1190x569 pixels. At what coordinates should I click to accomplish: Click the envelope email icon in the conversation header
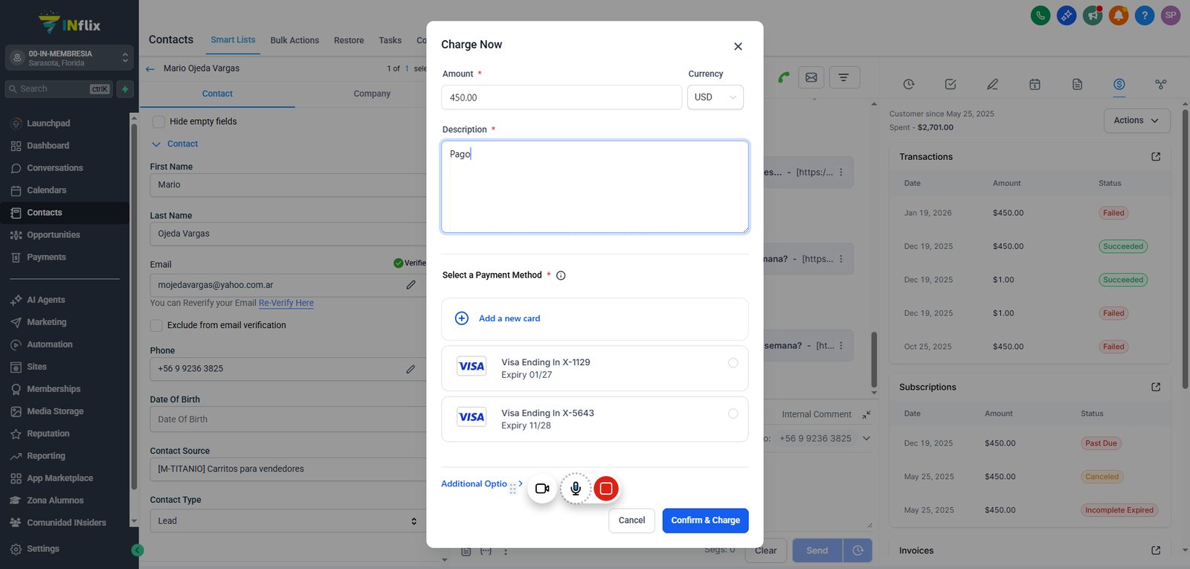pyautogui.click(x=811, y=77)
